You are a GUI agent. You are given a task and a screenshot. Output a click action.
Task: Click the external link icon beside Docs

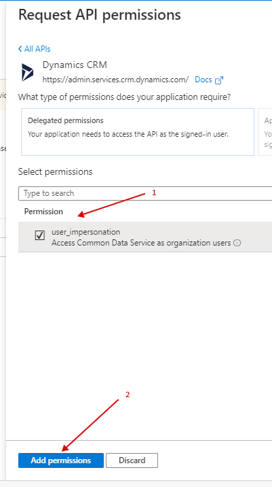click(219, 80)
